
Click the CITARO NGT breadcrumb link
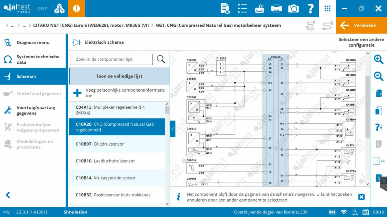pos(91,25)
